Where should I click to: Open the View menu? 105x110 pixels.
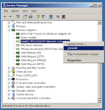[25, 11]
